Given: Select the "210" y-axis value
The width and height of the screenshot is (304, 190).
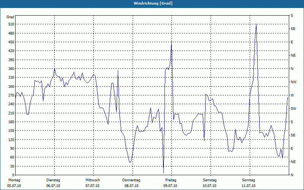Looking at the screenshot, I should (x=11, y=113).
